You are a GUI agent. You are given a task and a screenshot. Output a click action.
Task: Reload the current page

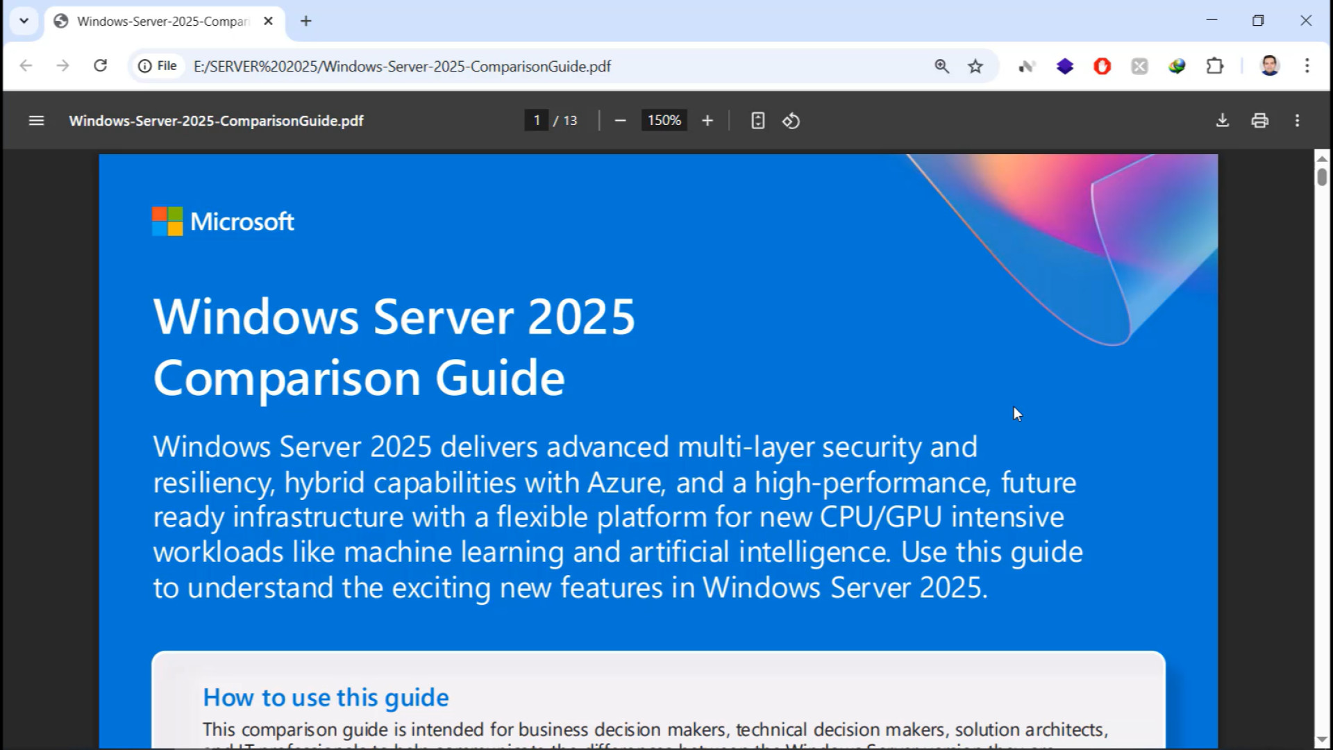[100, 66]
